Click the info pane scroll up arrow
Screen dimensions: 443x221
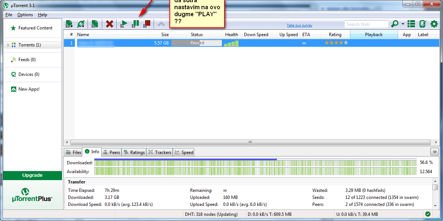click(435, 180)
